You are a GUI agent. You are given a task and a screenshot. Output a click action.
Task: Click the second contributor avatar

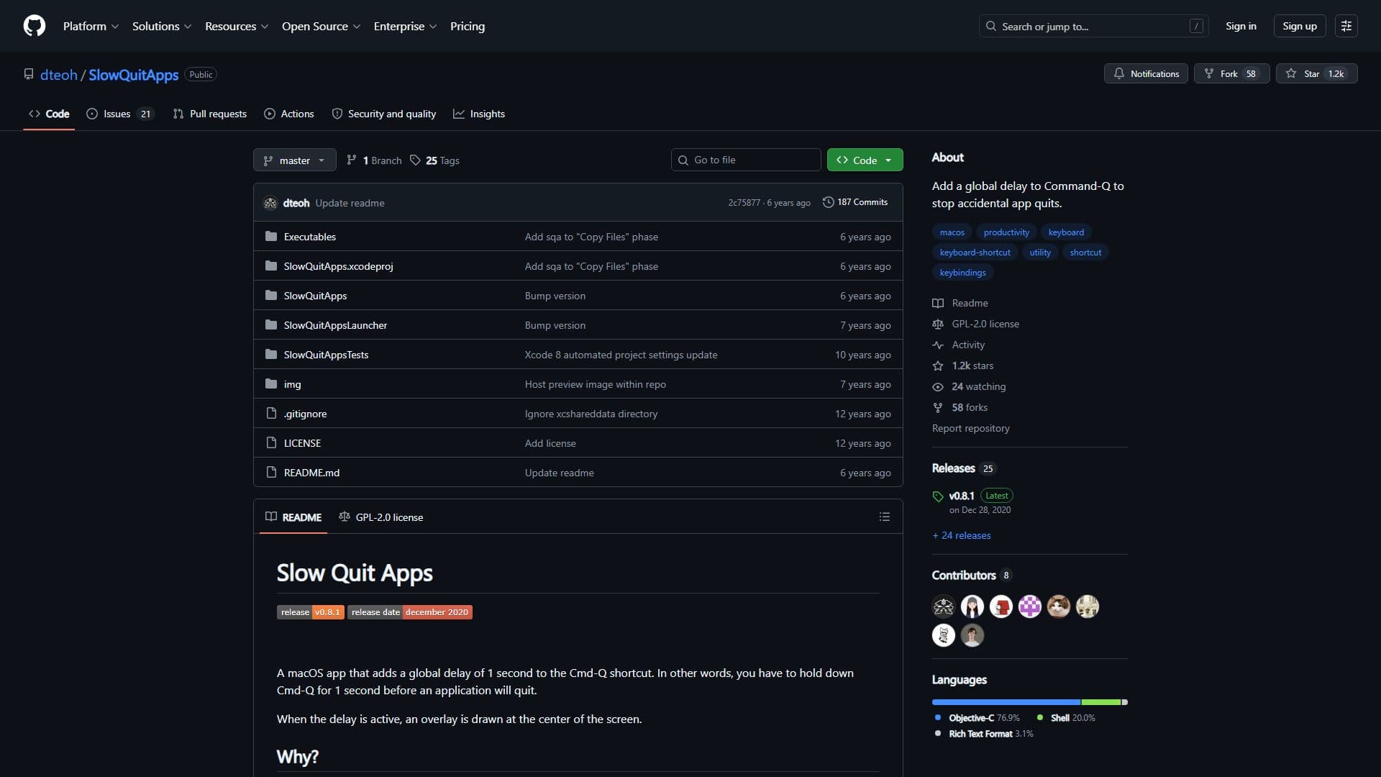coord(972,606)
